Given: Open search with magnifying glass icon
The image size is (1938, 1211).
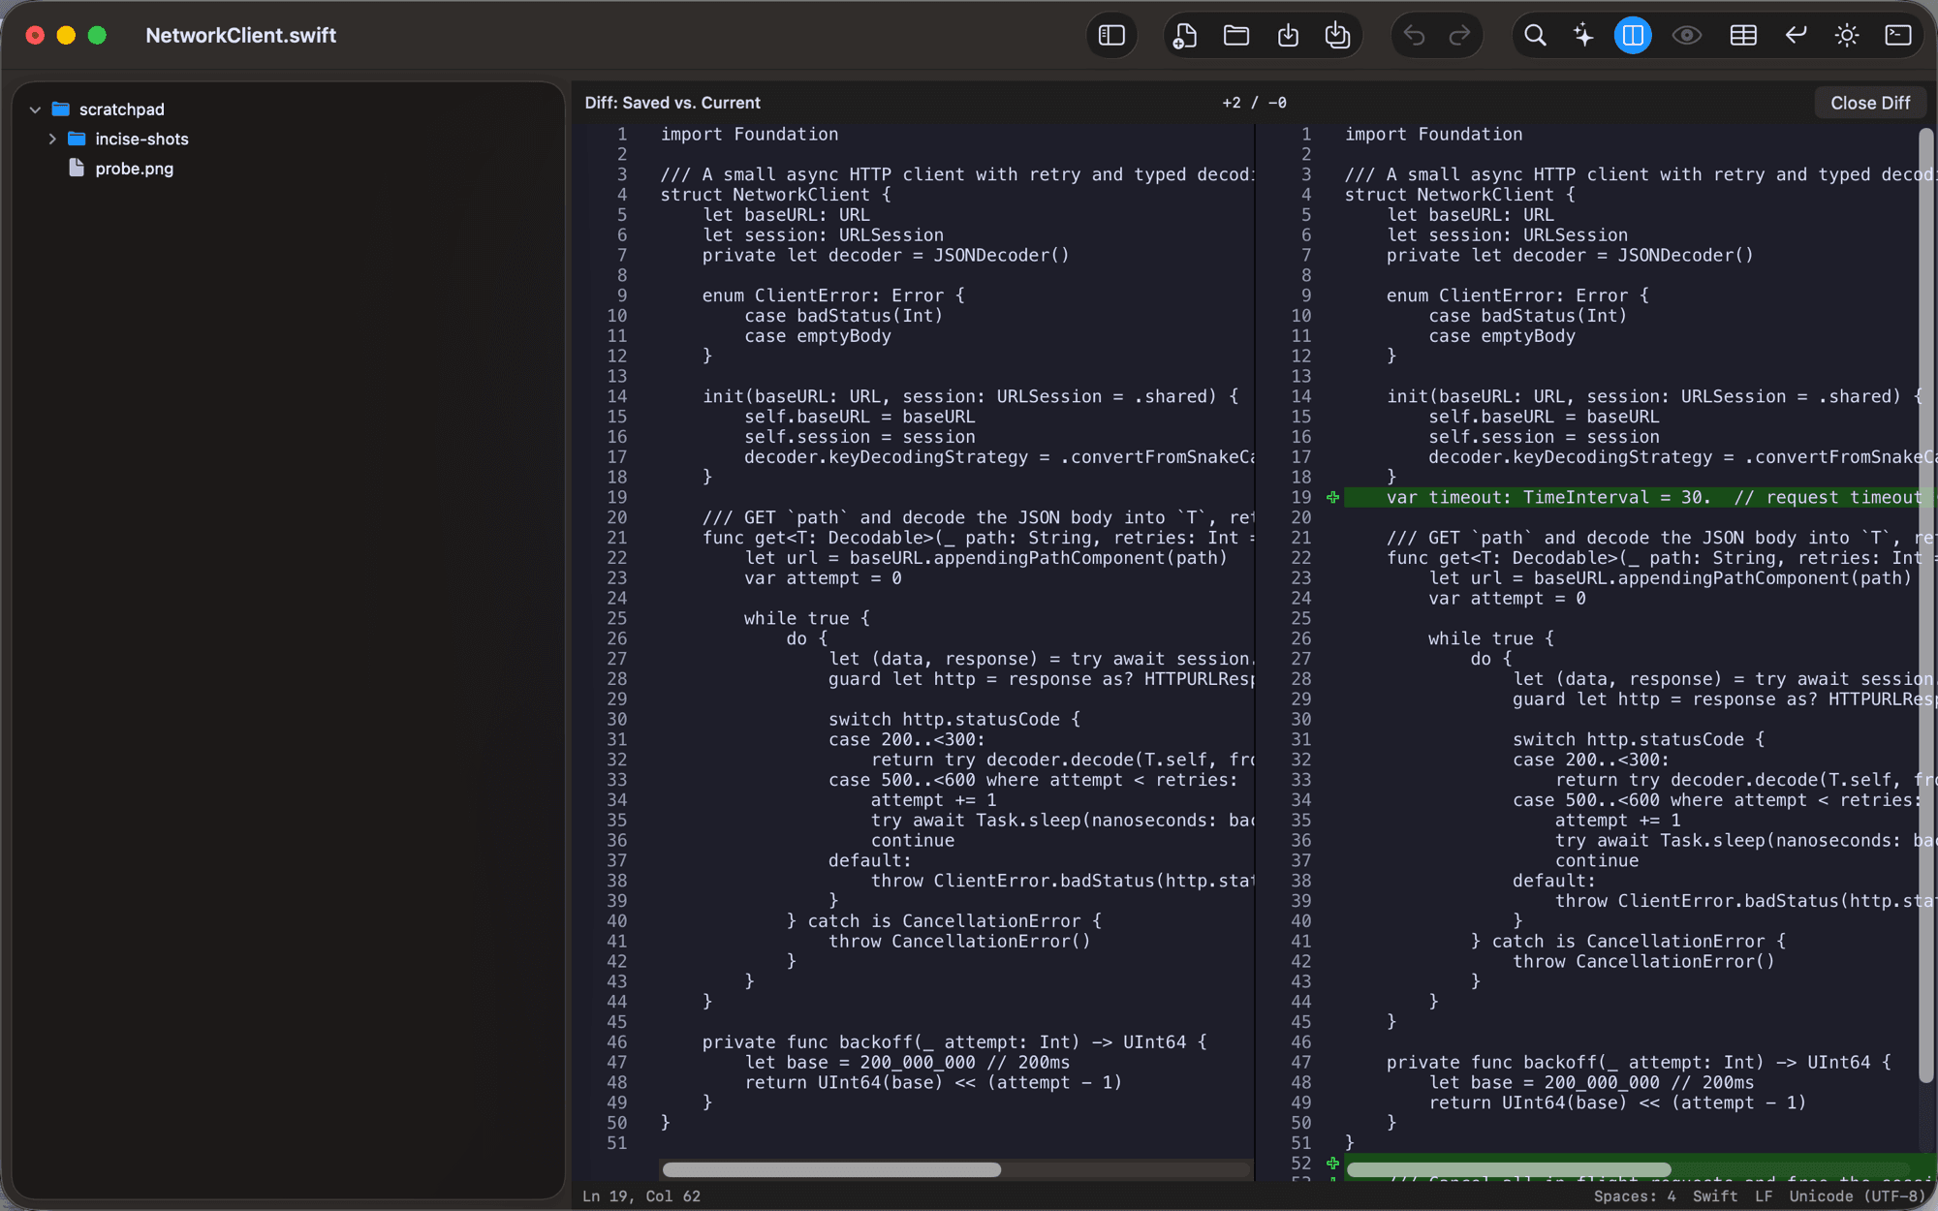Looking at the screenshot, I should [1535, 36].
